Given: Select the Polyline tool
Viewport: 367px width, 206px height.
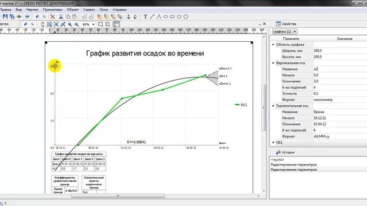Looking at the screenshot, I should click(x=159, y=17).
